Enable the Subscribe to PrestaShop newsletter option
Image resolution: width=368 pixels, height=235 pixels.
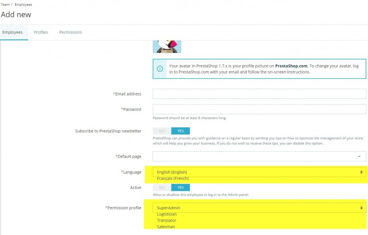click(180, 131)
